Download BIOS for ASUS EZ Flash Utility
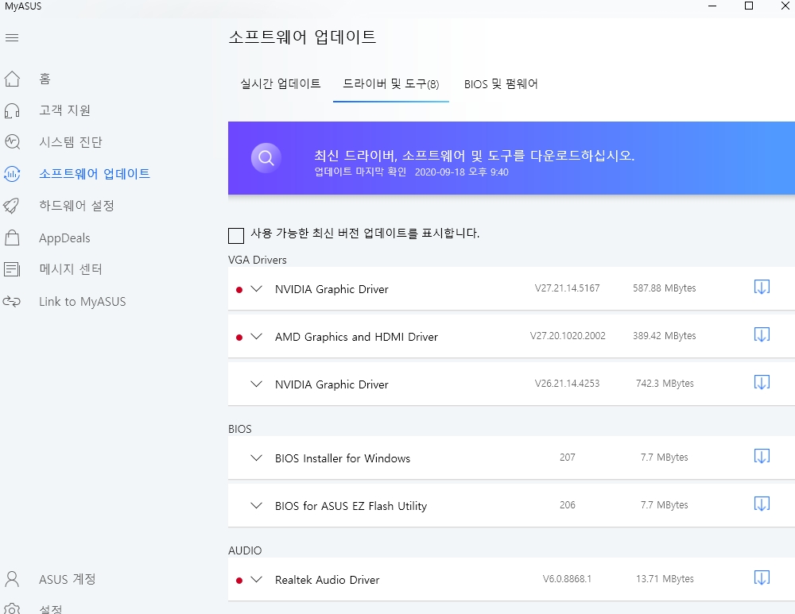 tap(762, 504)
